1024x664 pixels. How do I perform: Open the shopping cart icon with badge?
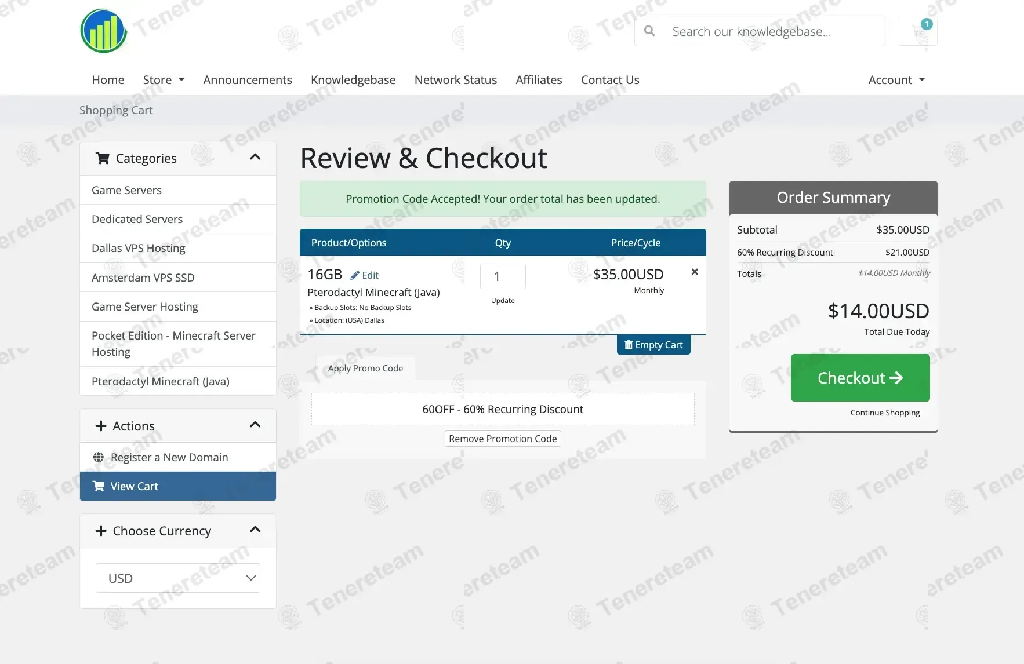coord(917,31)
